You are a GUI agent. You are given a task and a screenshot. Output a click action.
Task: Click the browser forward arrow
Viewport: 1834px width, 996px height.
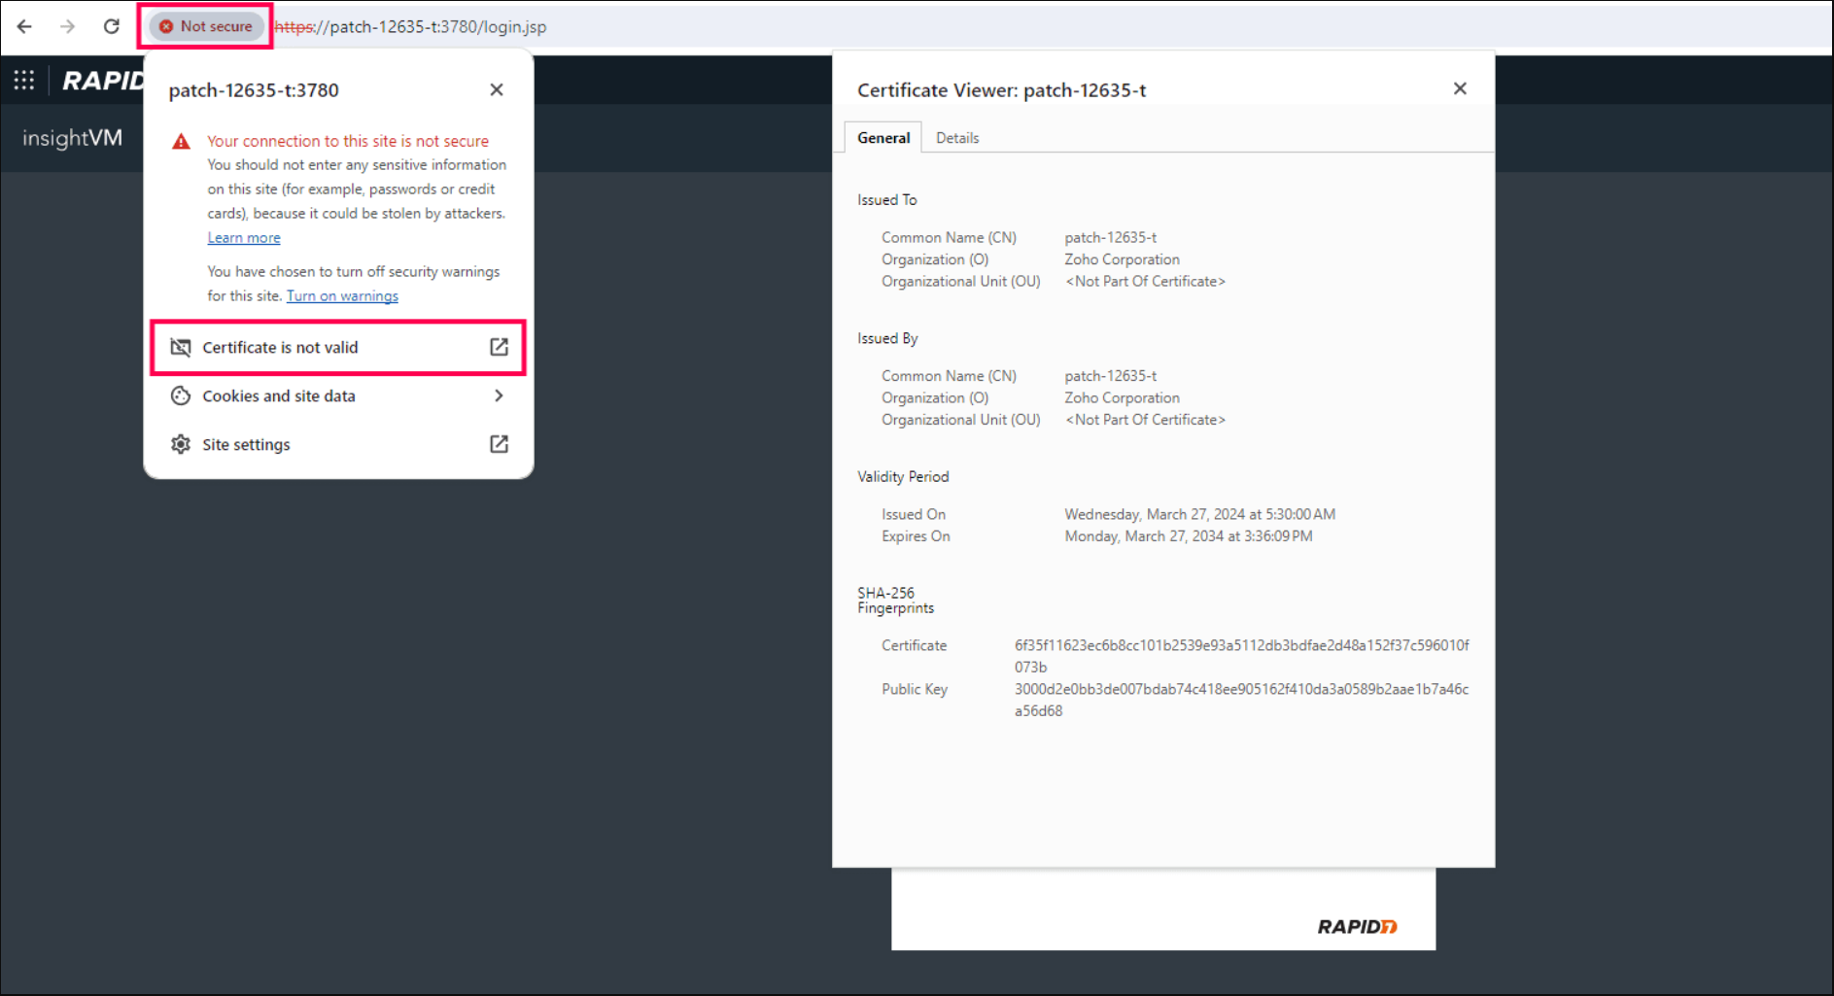tap(67, 26)
